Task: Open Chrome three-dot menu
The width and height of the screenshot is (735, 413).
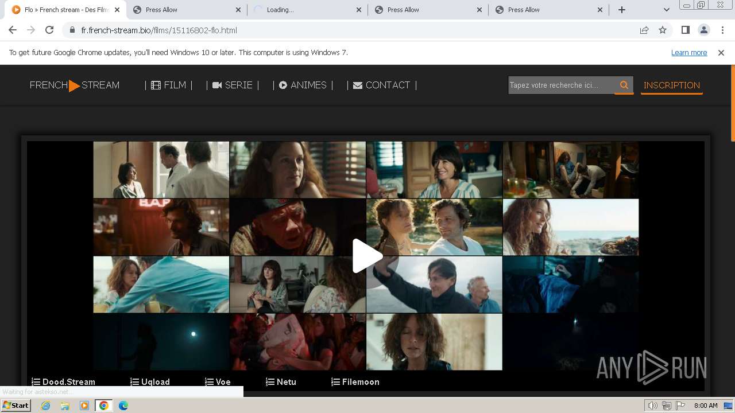Action: point(722,30)
